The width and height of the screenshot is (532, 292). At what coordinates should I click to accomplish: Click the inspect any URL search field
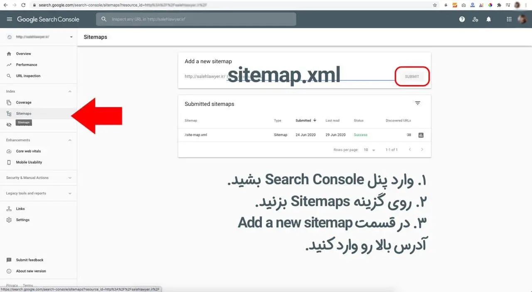tap(196, 19)
